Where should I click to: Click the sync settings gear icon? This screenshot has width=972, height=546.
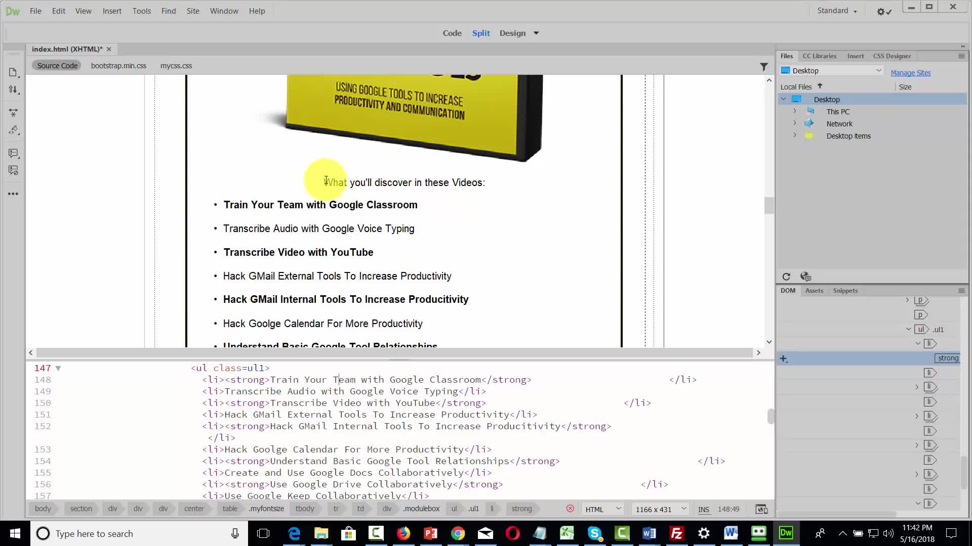[x=884, y=11]
